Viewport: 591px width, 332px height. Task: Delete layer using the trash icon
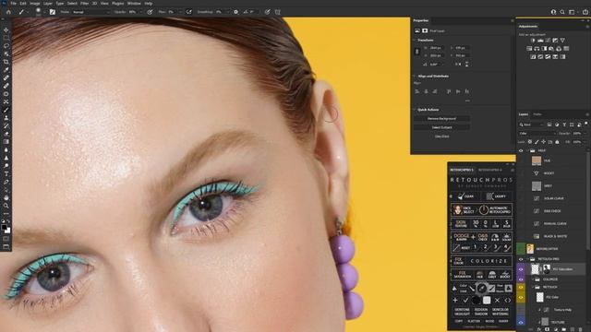pyautogui.click(x=581, y=329)
